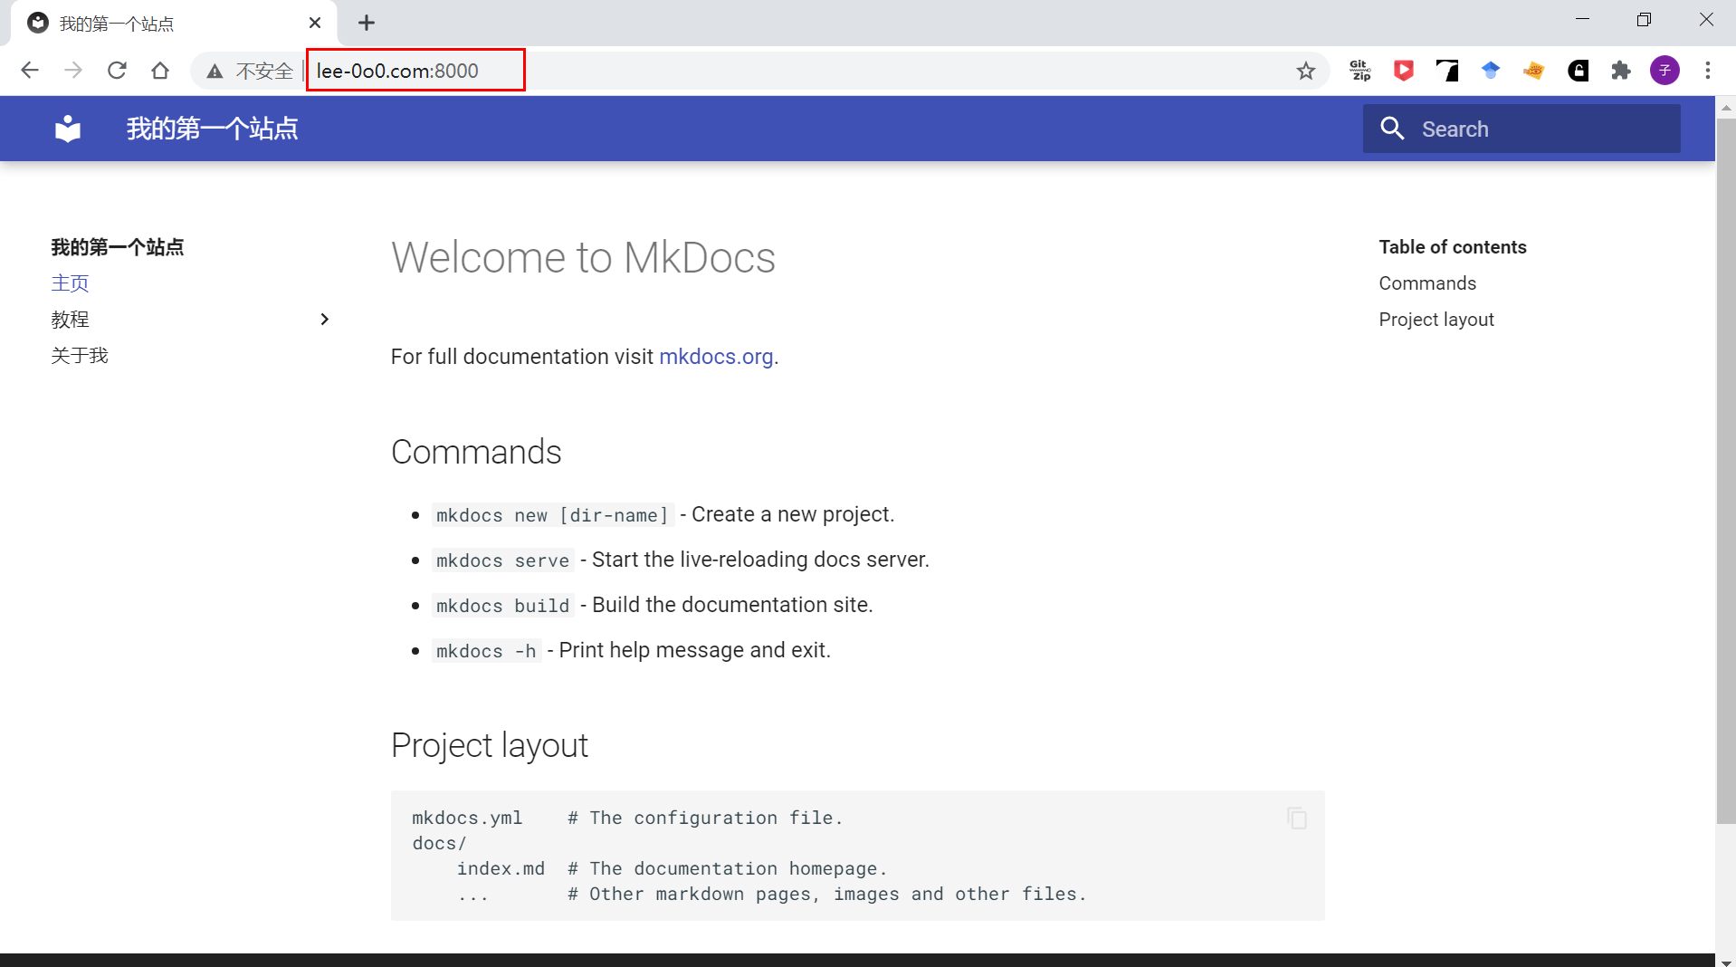
Task: Open the Chrome three-dot menu
Action: tap(1709, 70)
